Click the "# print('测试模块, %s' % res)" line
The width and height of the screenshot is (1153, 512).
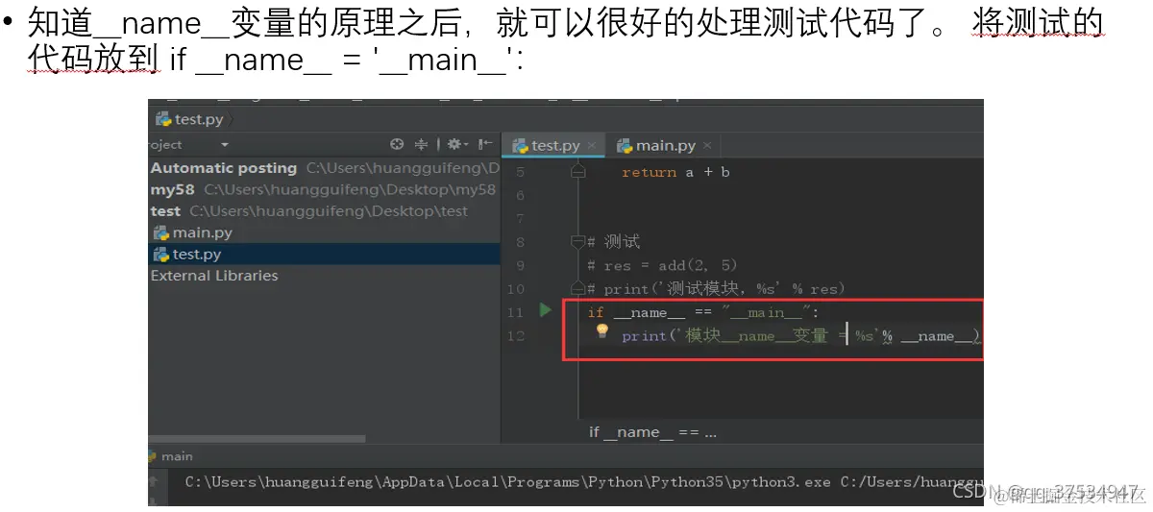[716, 288]
